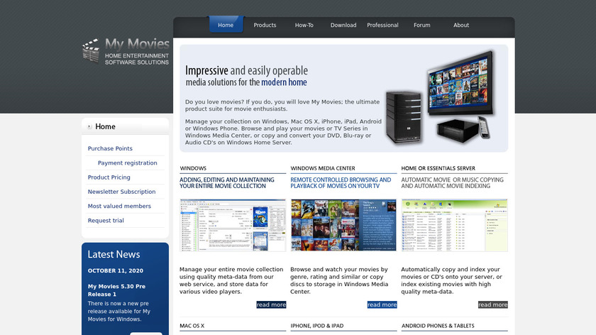The height and width of the screenshot is (335, 596).
Task: Click the Automatic Movie or Music Copying heading
Action: [453, 183]
